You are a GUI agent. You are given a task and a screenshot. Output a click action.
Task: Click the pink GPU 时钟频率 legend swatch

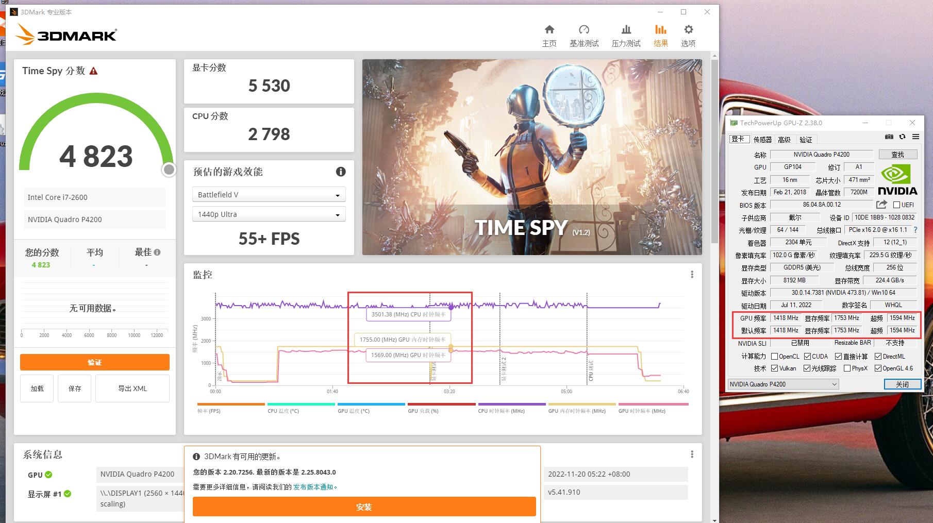point(653,404)
